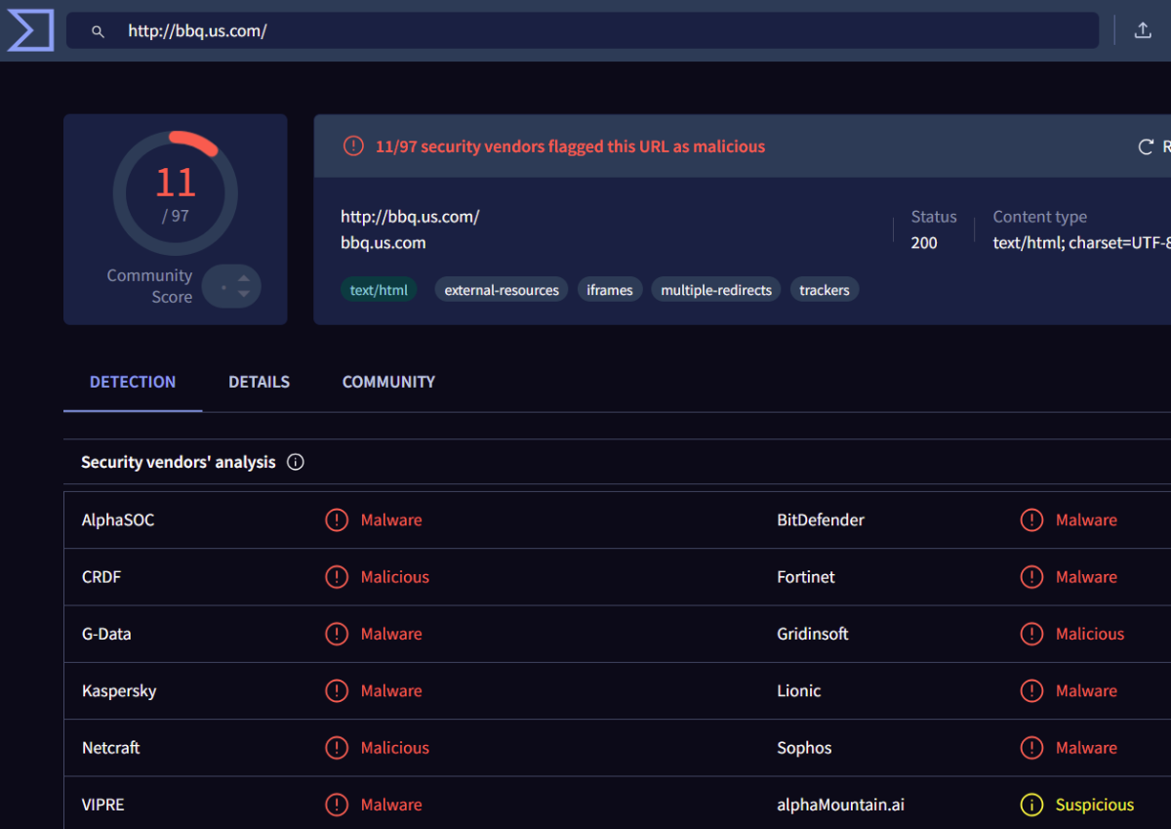Click Kaspersky's malware warning icon
Screen dimensions: 1171x829
[x=337, y=691]
